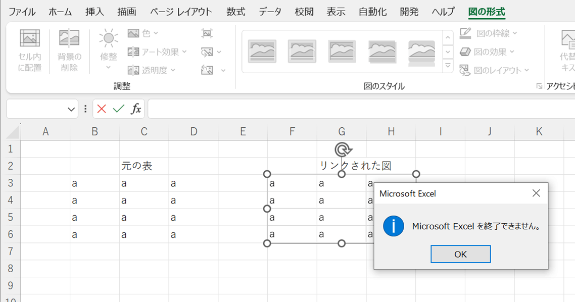
Task: Select column E header
Action: (243, 132)
